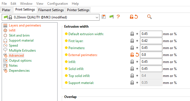The image size is (190, 101).
Task: Click the toolbar orange unlocked padlock icon
Action: point(132,17)
